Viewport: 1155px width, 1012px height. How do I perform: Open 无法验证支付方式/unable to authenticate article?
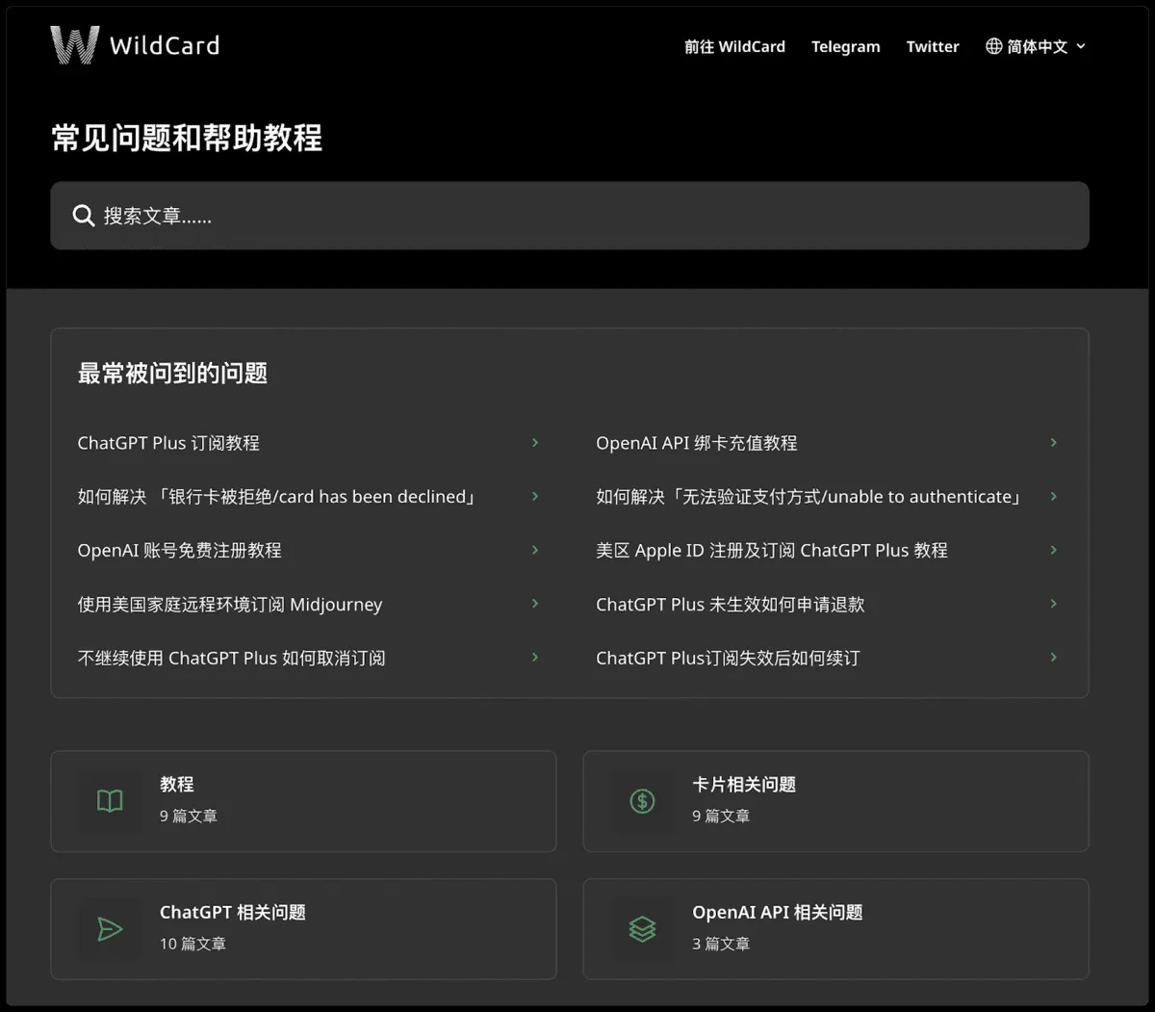(808, 497)
